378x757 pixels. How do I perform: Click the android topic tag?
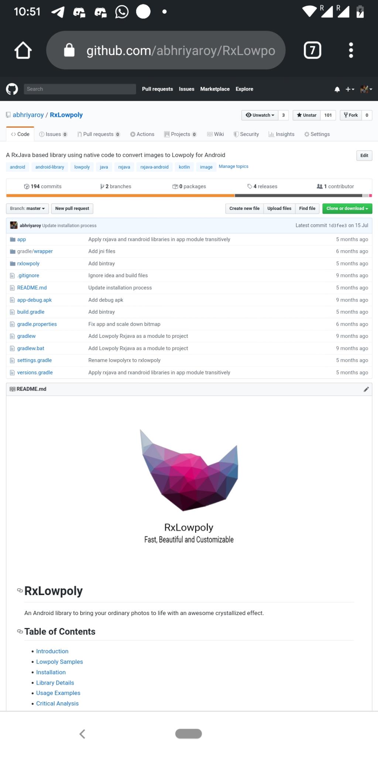coord(17,167)
